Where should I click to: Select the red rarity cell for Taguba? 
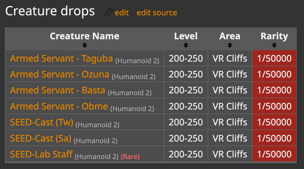coord(274,58)
